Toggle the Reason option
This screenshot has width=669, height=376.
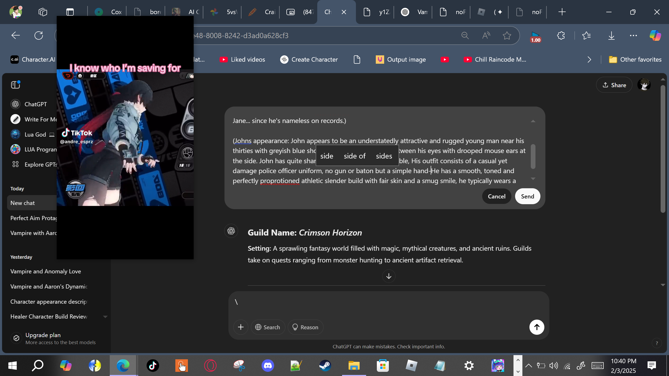305,327
